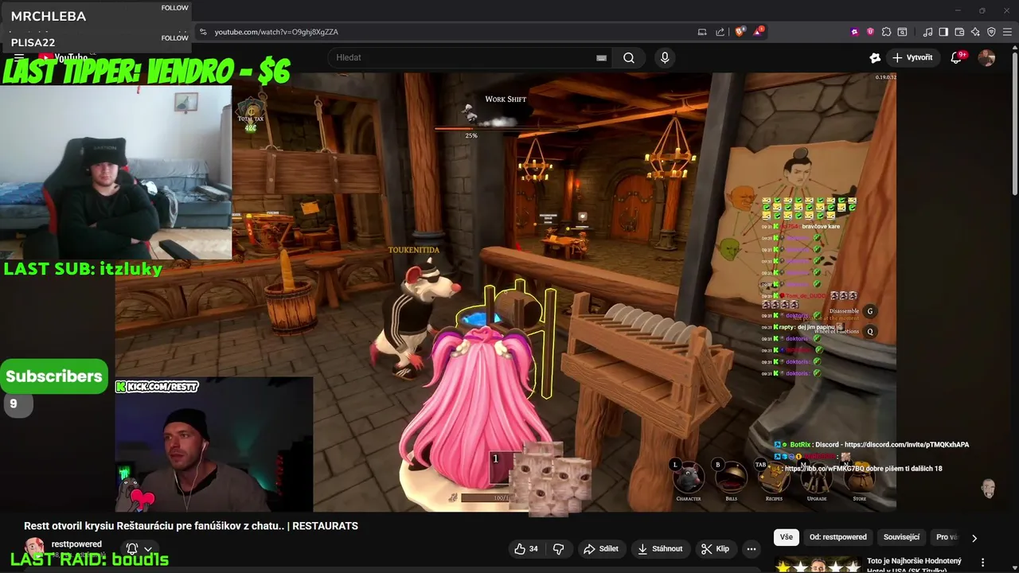
Task: Click the cast screen icon in address bar
Action: coord(702,32)
